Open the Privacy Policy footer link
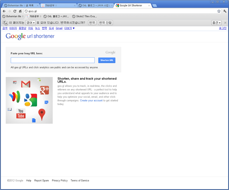Screen dimensions: 229x190 click(x=60, y=181)
